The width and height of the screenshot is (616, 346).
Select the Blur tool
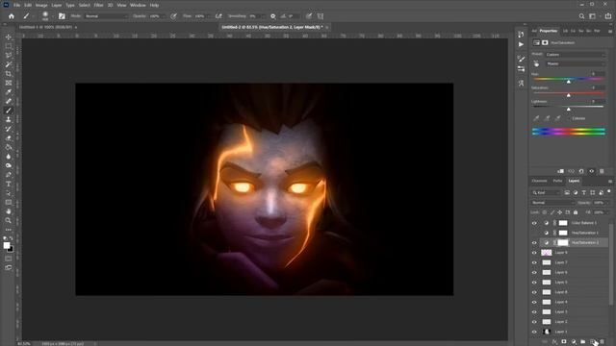(9, 157)
